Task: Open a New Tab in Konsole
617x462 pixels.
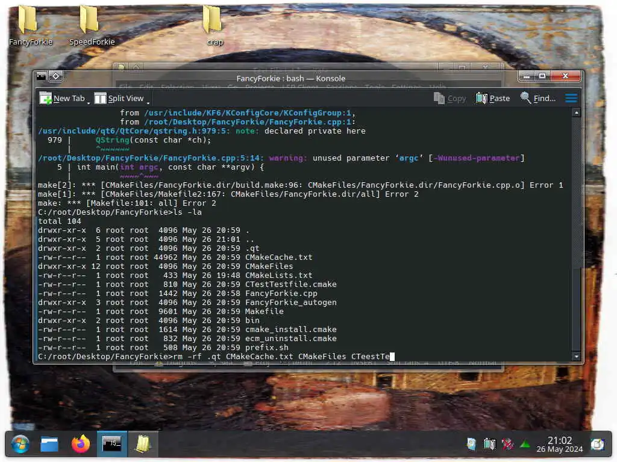Action: click(x=62, y=98)
